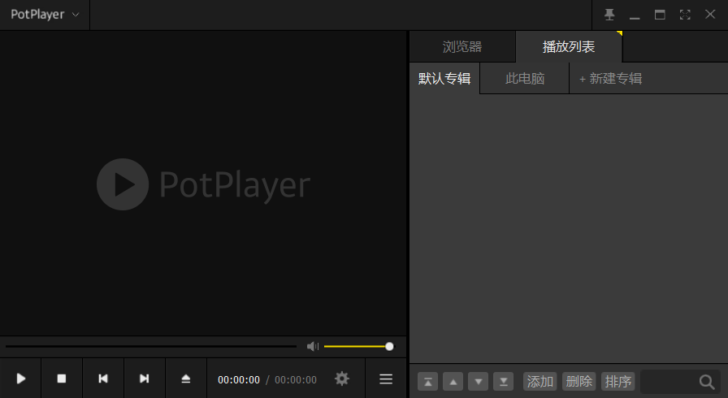Switch to the 浏览器 tab
The height and width of the screenshot is (398, 728).
462,46
